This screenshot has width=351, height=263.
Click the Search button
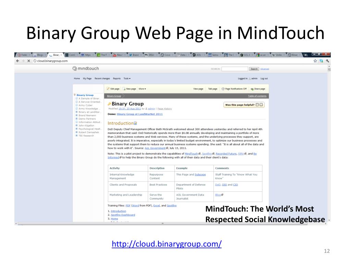254,69
